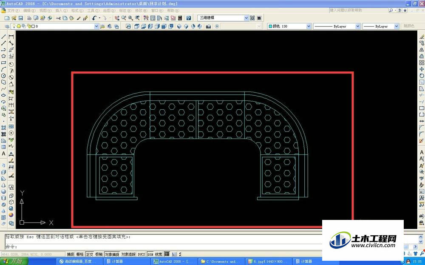Image resolution: width=425 pixels, height=265 pixels.
Task: Toggle 栅格 grid display in status bar
Action: [80, 254]
